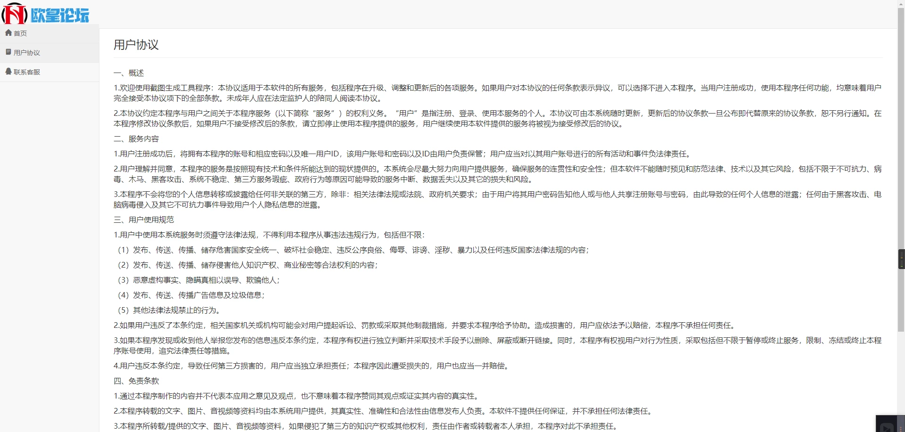Click the play icon in bottom-right corner

887,427
